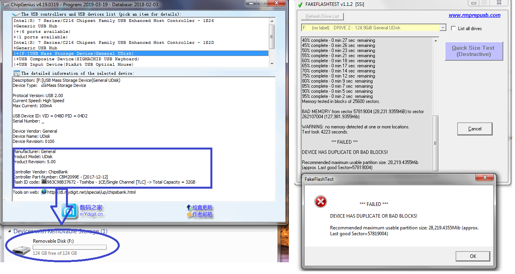Viewport: 515px width, 274px height.
Task: Click the Quick Size Test (Destructive) button
Action: tap(474, 51)
